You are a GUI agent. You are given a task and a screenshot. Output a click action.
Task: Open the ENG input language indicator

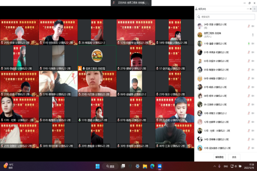coord(226,166)
